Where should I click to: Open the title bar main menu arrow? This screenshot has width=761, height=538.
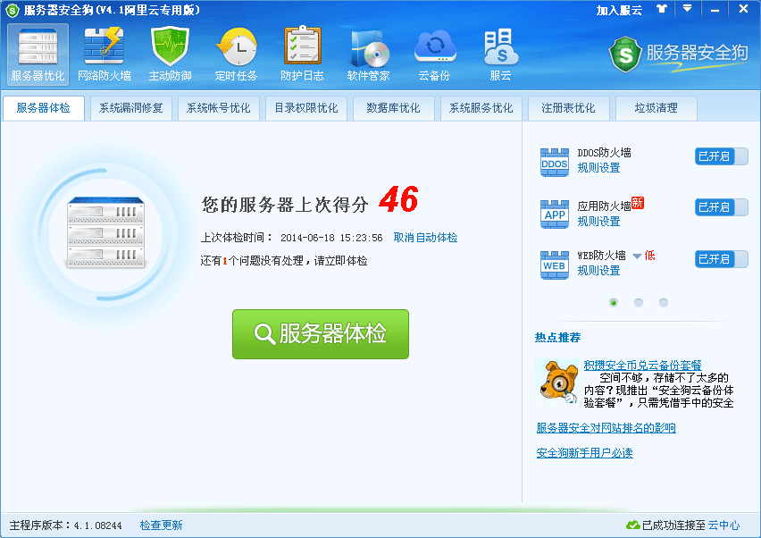(x=687, y=9)
